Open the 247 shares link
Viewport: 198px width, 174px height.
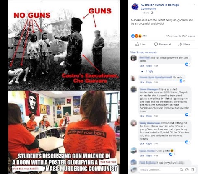tap(189, 36)
